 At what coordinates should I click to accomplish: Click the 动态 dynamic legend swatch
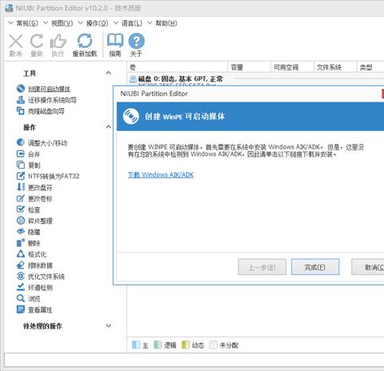coord(186,345)
